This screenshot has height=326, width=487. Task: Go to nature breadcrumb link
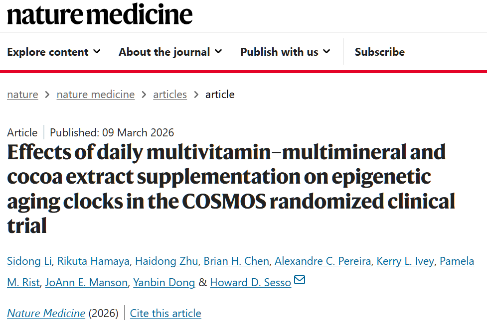[x=22, y=94]
